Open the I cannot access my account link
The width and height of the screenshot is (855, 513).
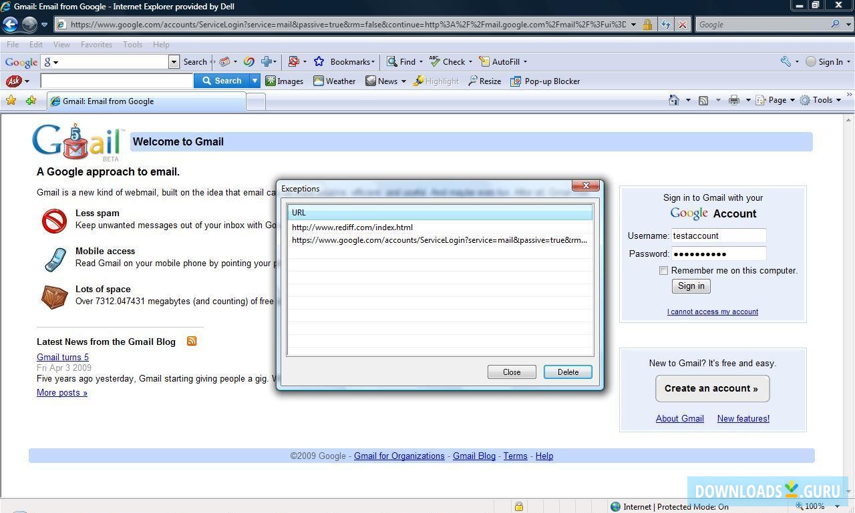(712, 312)
